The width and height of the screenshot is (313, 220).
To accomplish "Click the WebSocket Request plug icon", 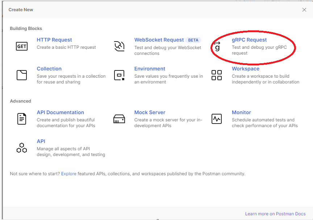I will pyautogui.click(x=119, y=46).
